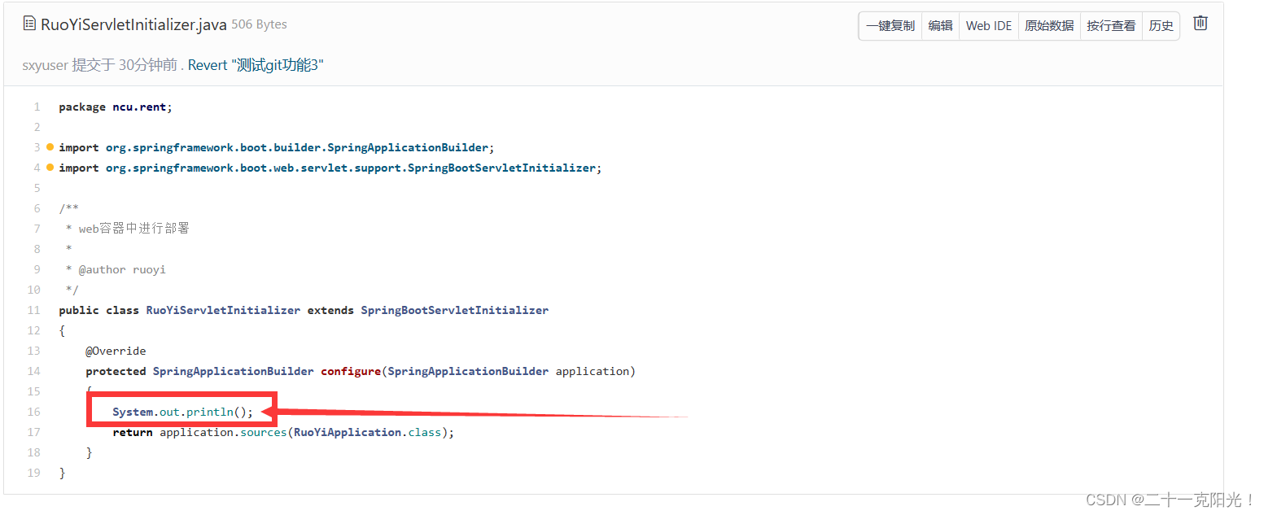1264x515 pixels.
Task: Click the public class RuoYiServletInitializer declaration
Action: click(x=304, y=310)
